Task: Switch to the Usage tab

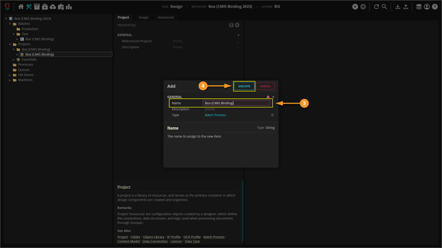Action: click(x=143, y=18)
